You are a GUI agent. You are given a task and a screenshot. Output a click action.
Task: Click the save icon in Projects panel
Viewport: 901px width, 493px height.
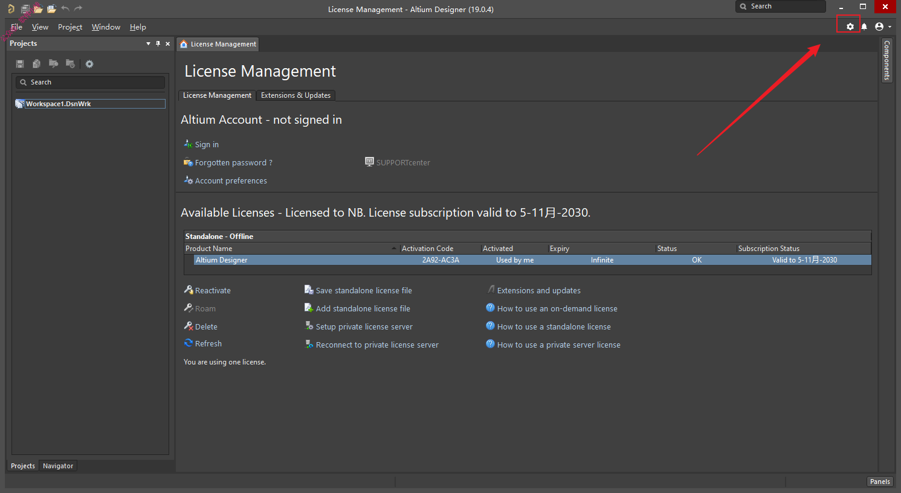tap(20, 64)
